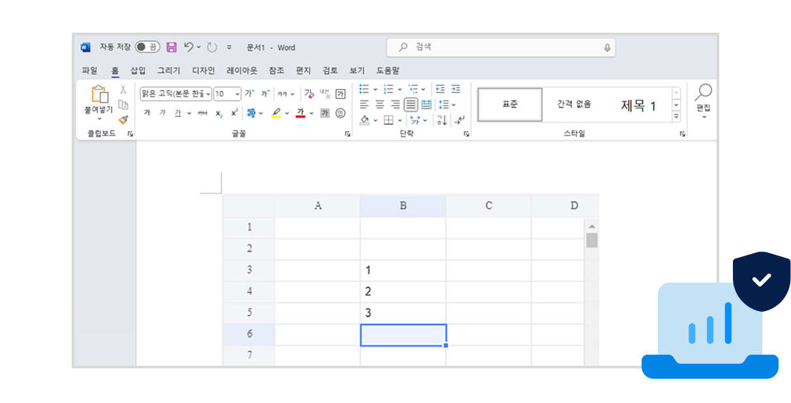The image size is (791, 403).
Task: Toggle the subscript formatting icon
Action: (219, 112)
